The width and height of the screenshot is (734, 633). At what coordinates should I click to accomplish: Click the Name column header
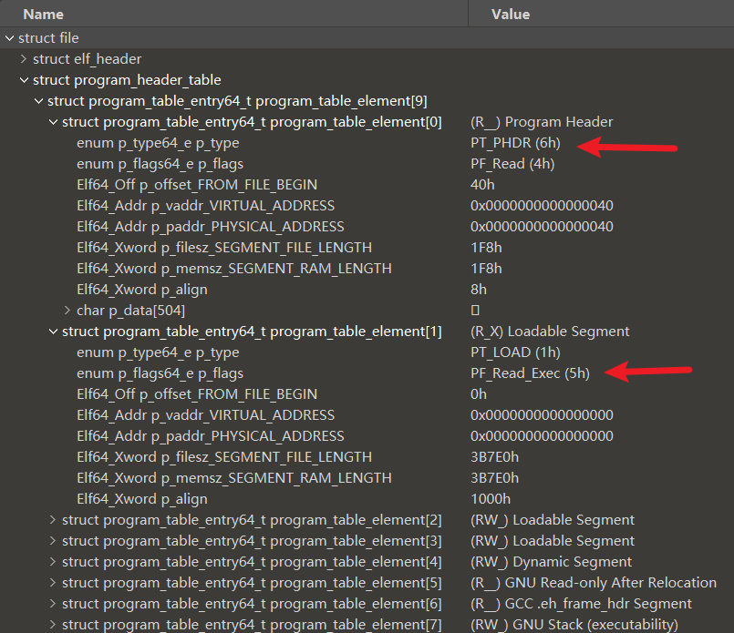(43, 15)
